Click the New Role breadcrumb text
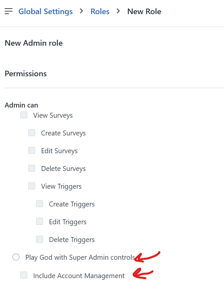 click(x=144, y=12)
